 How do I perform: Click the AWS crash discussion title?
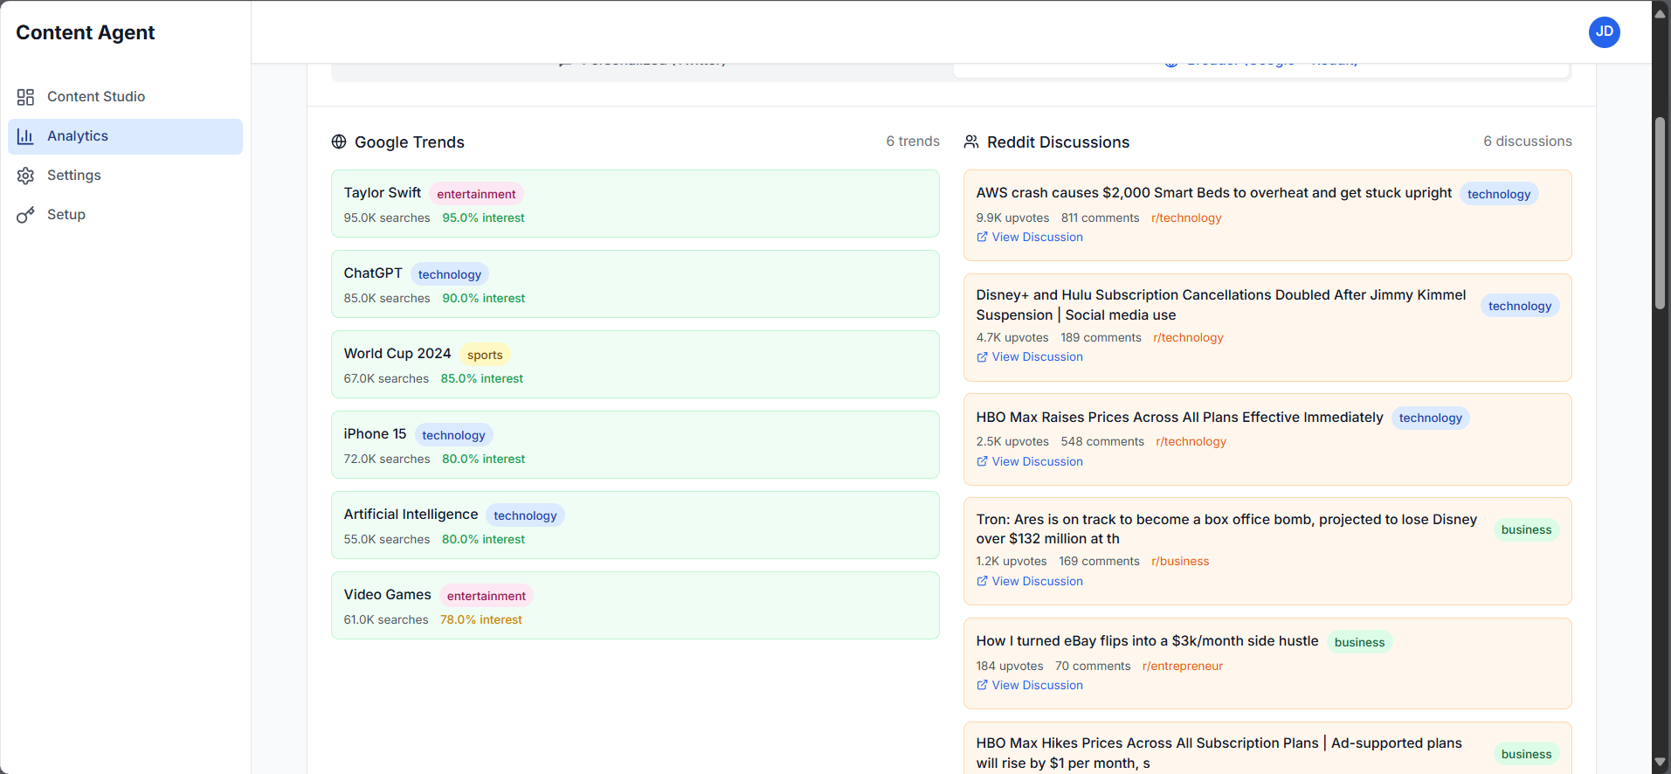(x=1213, y=193)
